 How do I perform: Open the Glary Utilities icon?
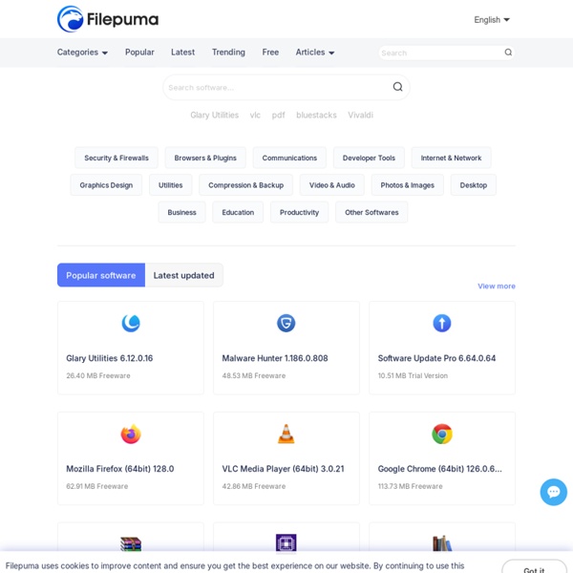[131, 323]
